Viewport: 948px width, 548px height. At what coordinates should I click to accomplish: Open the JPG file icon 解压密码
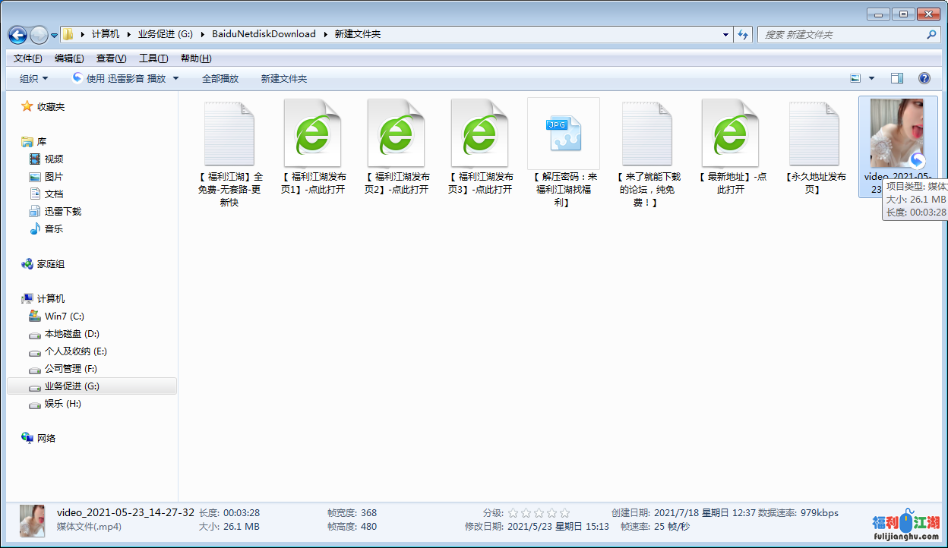pos(563,134)
